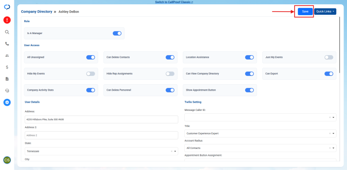Viewport: 347px width, 170px height.
Task: Enable the Hide Rep Assignments switch
Action: (170, 74)
